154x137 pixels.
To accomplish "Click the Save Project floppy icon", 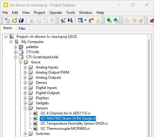I will click(70, 20).
